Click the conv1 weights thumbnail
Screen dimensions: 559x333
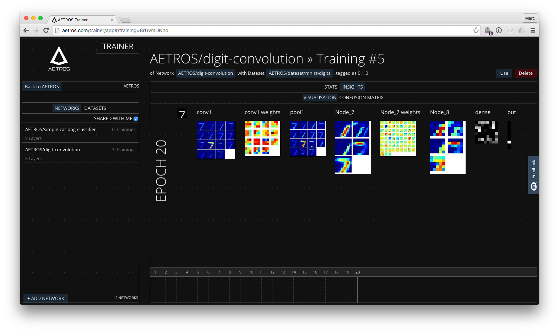tap(262, 139)
